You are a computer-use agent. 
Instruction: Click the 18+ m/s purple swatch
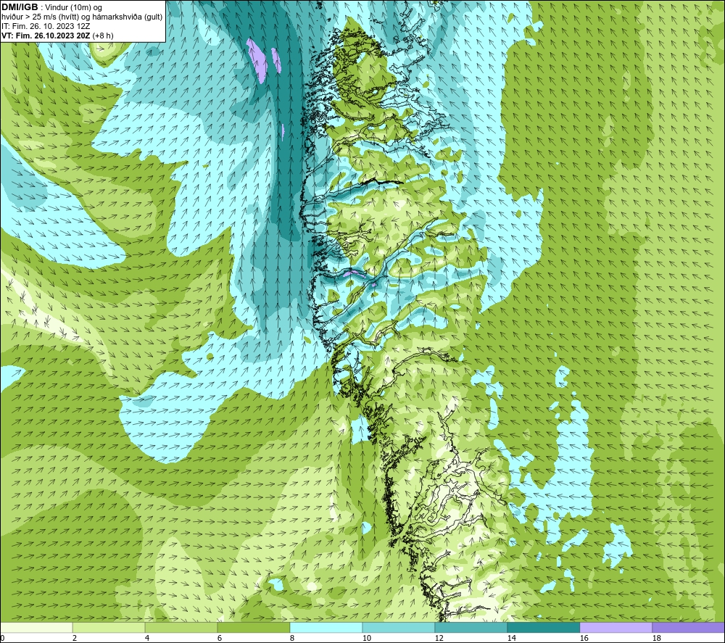coord(688,627)
